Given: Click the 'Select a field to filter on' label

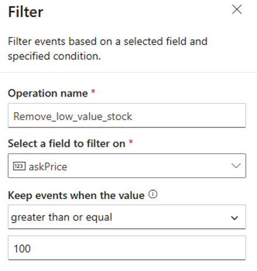Looking at the screenshot, I should tap(66, 144).
